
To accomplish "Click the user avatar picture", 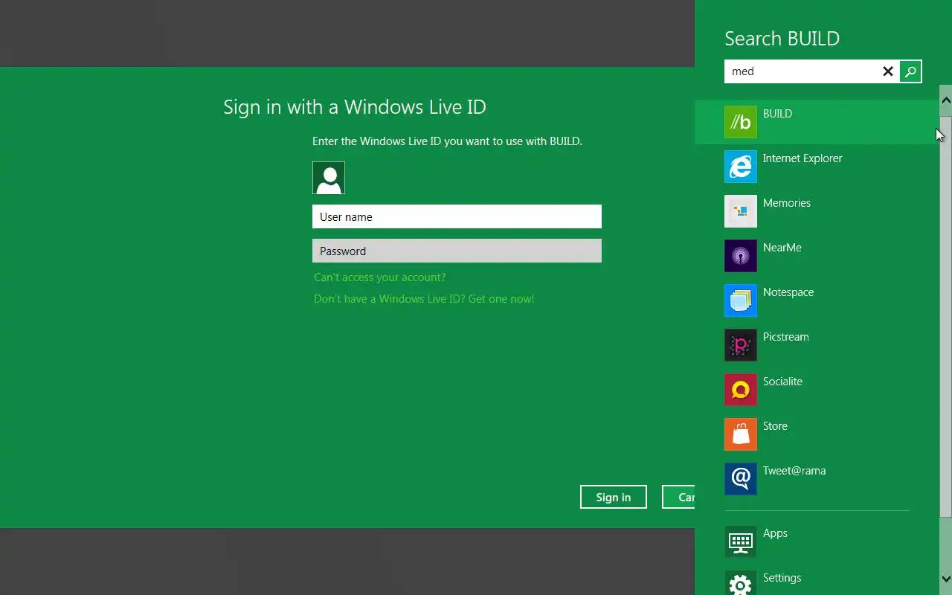I will click(x=329, y=178).
